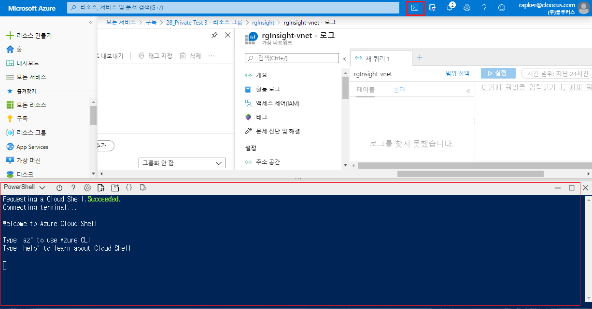Open the feedback smiley icon
592x309 pixels.
click(x=502, y=8)
